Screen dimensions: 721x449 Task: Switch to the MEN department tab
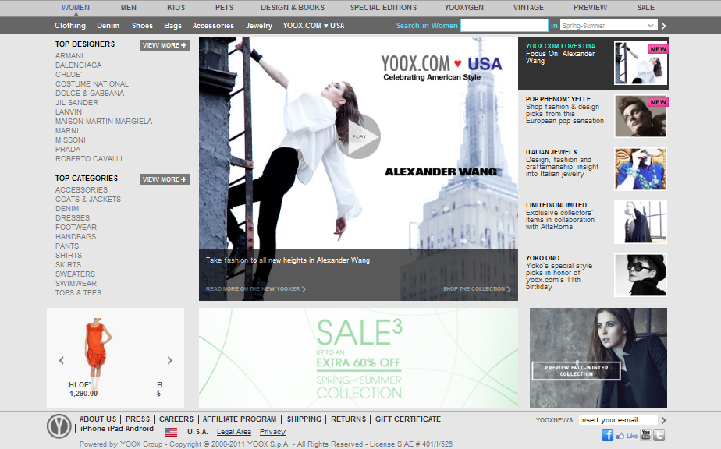[127, 7]
